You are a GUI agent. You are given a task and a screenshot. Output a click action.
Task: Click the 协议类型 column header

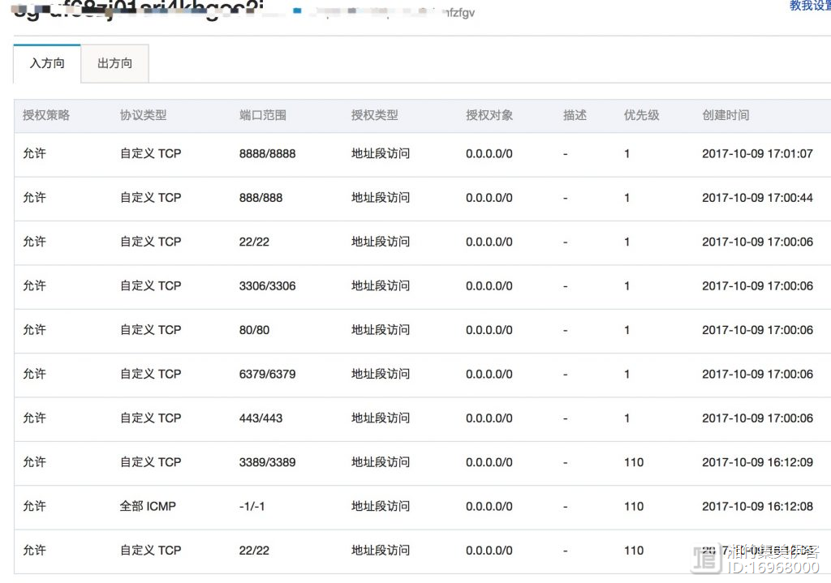143,115
